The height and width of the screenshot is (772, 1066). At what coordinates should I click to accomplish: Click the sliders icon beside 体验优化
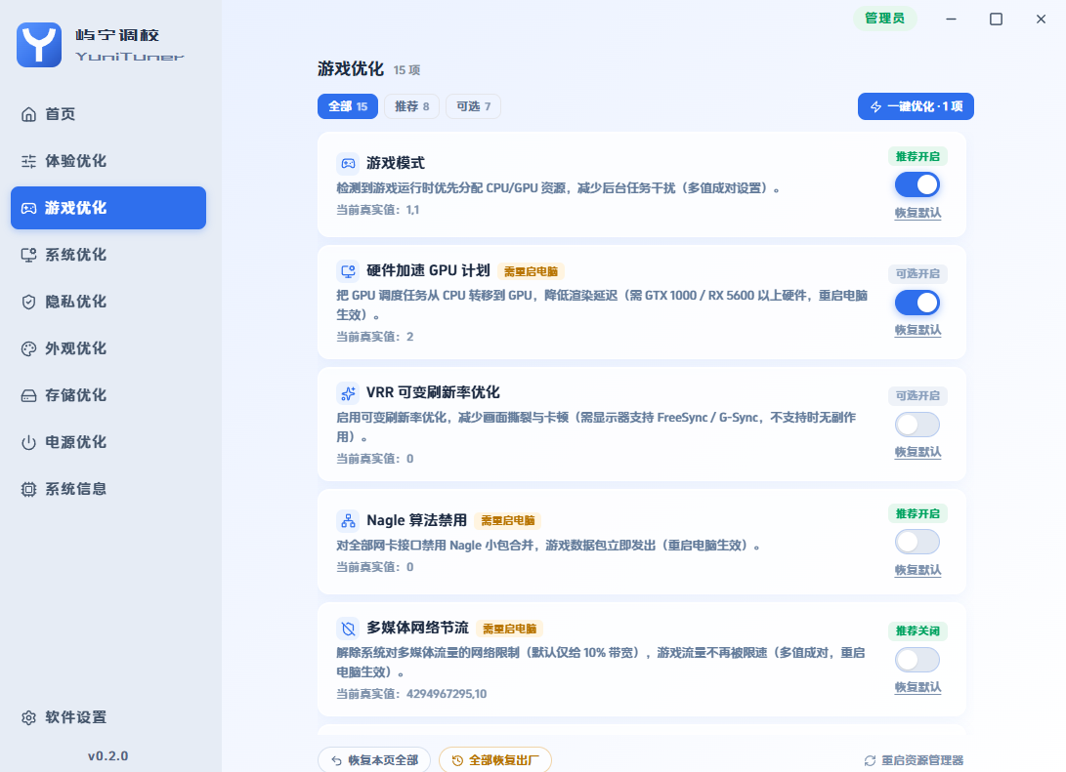tap(28, 161)
